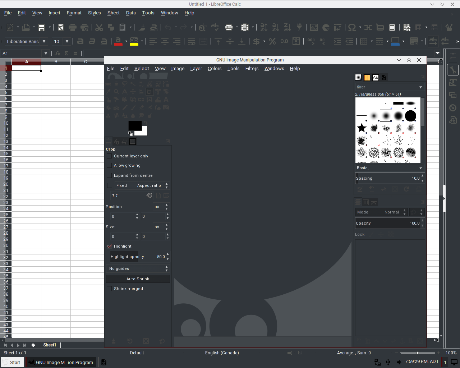The width and height of the screenshot is (460, 368).
Task: Check the Shrink merged option
Action: [x=109, y=289]
